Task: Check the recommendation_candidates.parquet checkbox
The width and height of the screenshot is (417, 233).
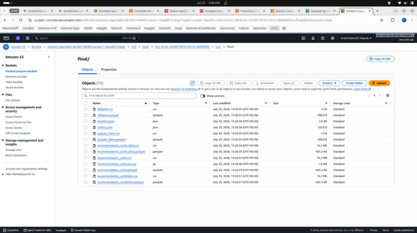Action: (85, 182)
